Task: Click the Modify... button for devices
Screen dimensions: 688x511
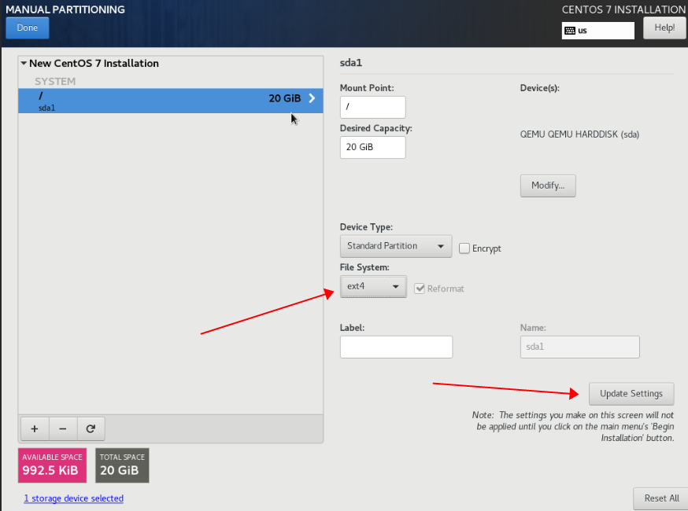Action: coord(548,186)
